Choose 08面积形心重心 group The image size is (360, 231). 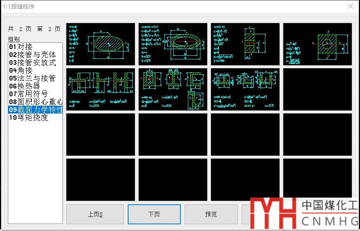[x=35, y=102]
